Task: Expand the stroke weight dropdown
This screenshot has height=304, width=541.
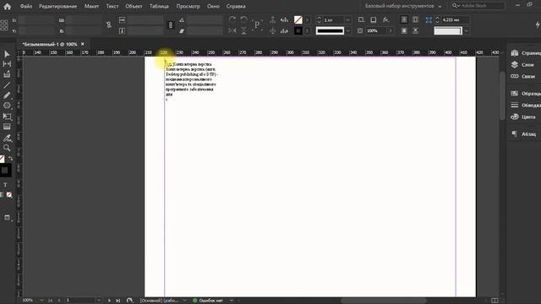Action: point(348,20)
